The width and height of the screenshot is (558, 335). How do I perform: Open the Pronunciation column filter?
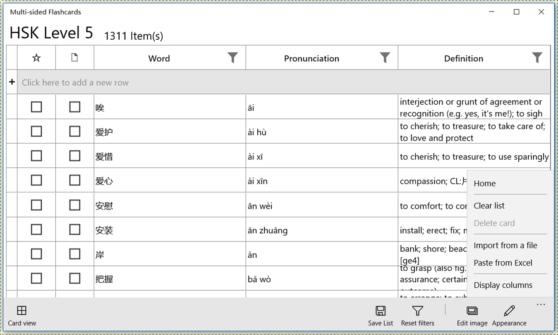tap(385, 58)
